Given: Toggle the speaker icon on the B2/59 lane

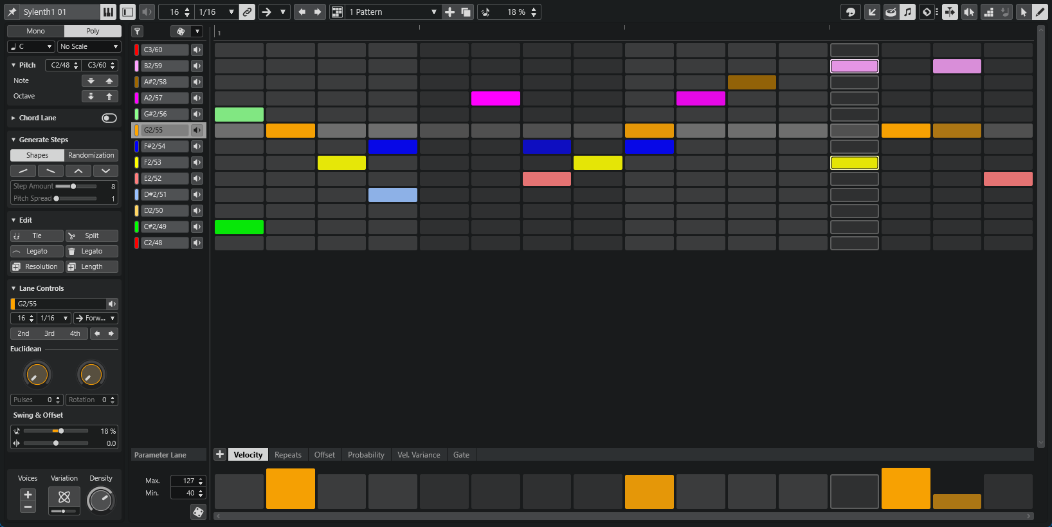Looking at the screenshot, I should coord(197,66).
